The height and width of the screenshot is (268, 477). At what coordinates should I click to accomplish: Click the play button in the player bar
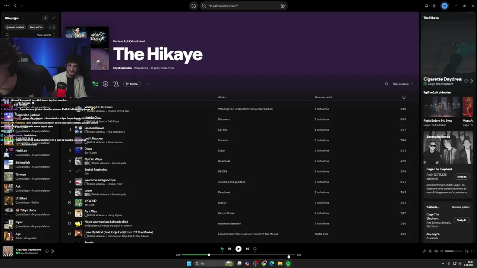click(x=238, y=249)
